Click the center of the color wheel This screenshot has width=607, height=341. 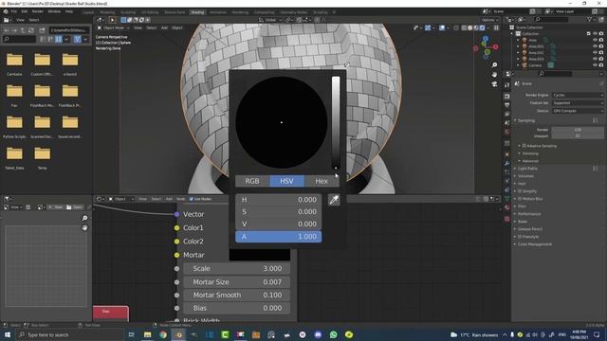pyautogui.click(x=282, y=122)
